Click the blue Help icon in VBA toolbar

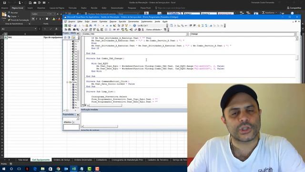click(134, 25)
